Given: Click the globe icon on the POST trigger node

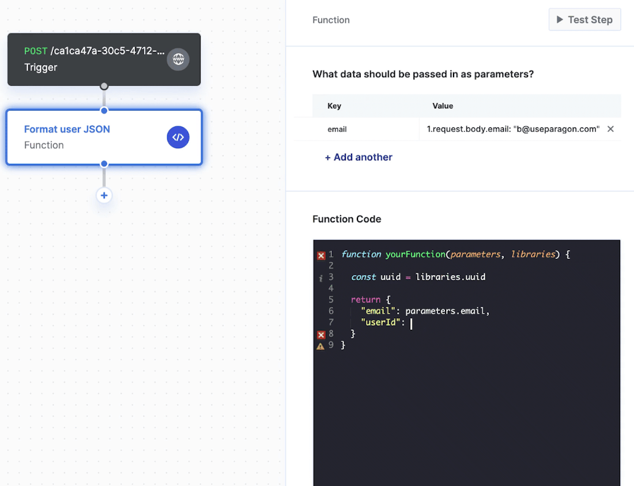Looking at the screenshot, I should pos(178,59).
